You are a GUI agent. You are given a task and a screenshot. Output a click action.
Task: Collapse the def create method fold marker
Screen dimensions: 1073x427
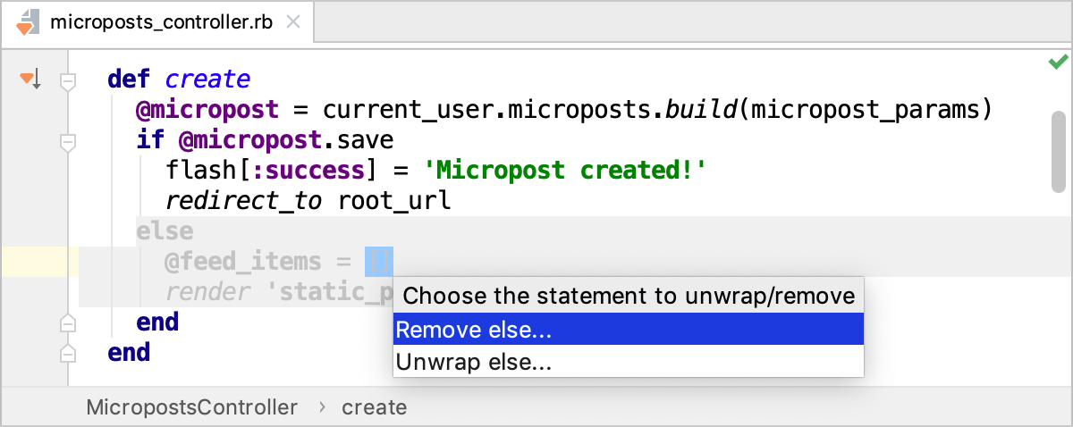(66, 82)
